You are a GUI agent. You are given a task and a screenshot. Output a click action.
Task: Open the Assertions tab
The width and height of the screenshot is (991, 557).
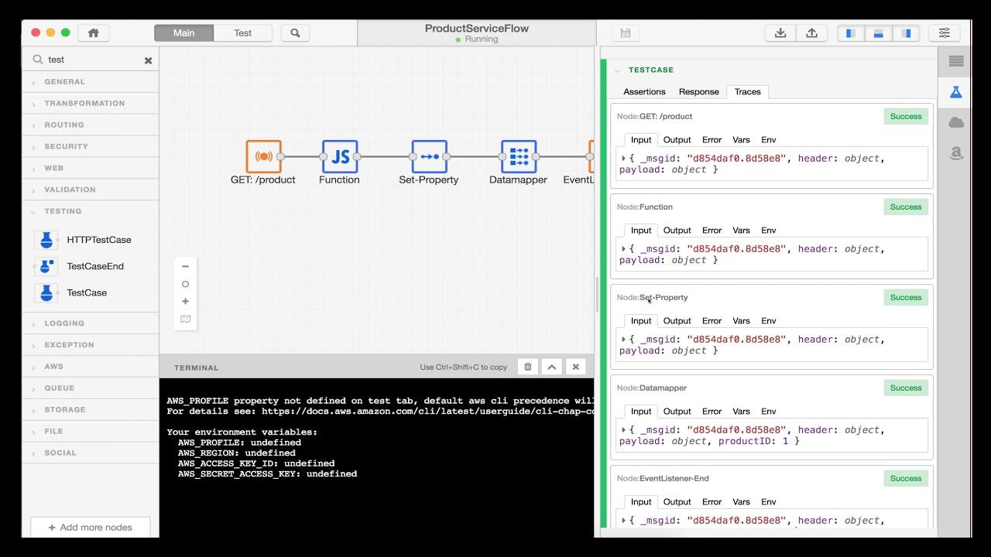(x=644, y=91)
